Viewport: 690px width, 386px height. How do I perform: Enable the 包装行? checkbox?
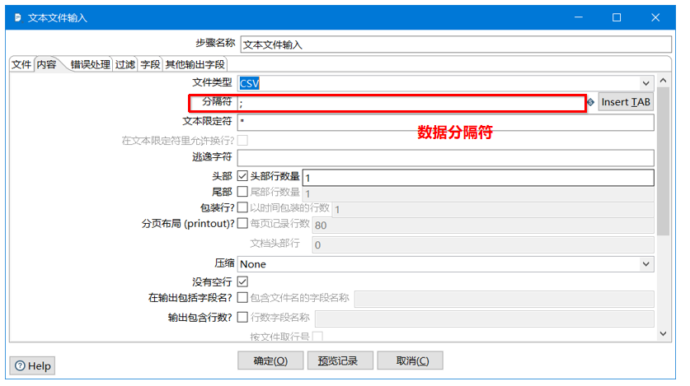coord(242,207)
